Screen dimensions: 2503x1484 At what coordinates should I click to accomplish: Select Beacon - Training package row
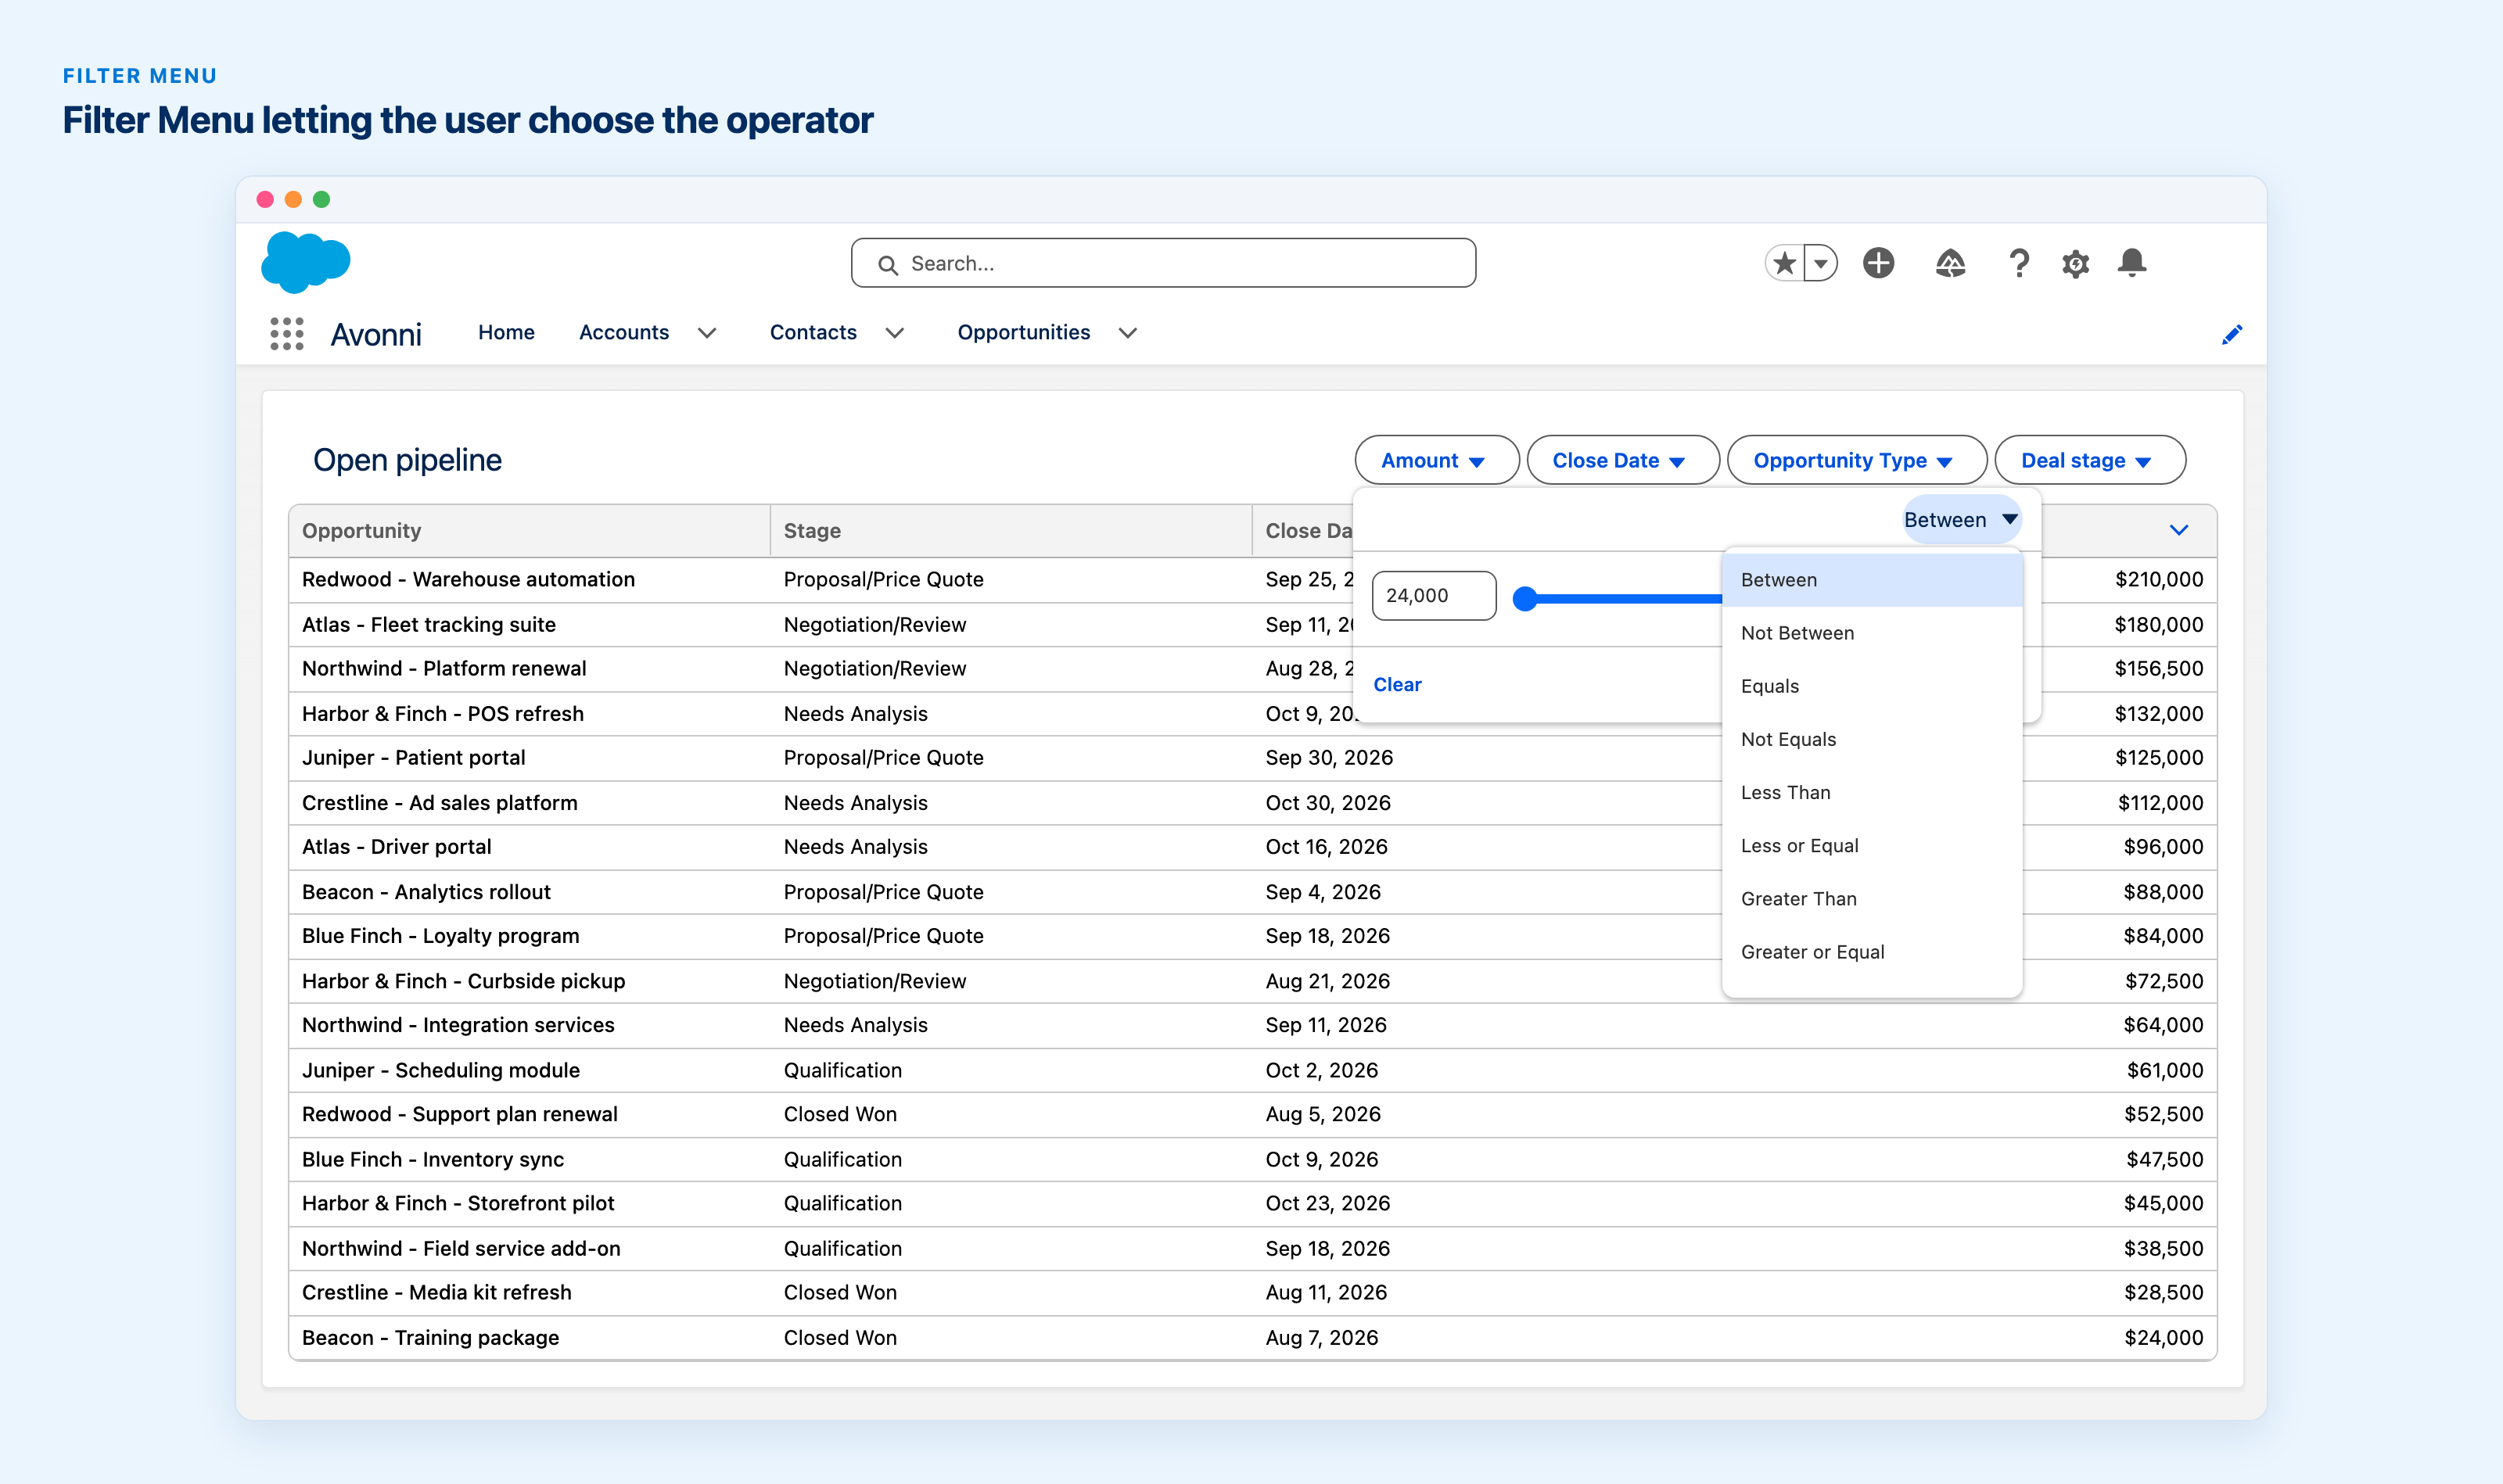(1252, 1337)
